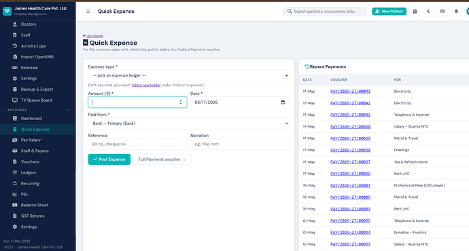The image size is (469, 251).
Task: Open voucher PAY/2026-27/00035 link
Action: coord(350,220)
